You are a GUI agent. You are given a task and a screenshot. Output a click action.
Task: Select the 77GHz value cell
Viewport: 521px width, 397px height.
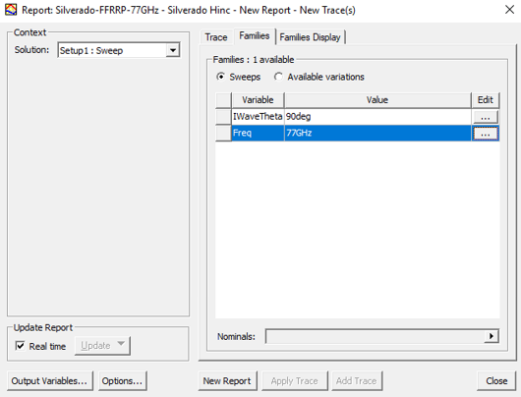tap(377, 134)
